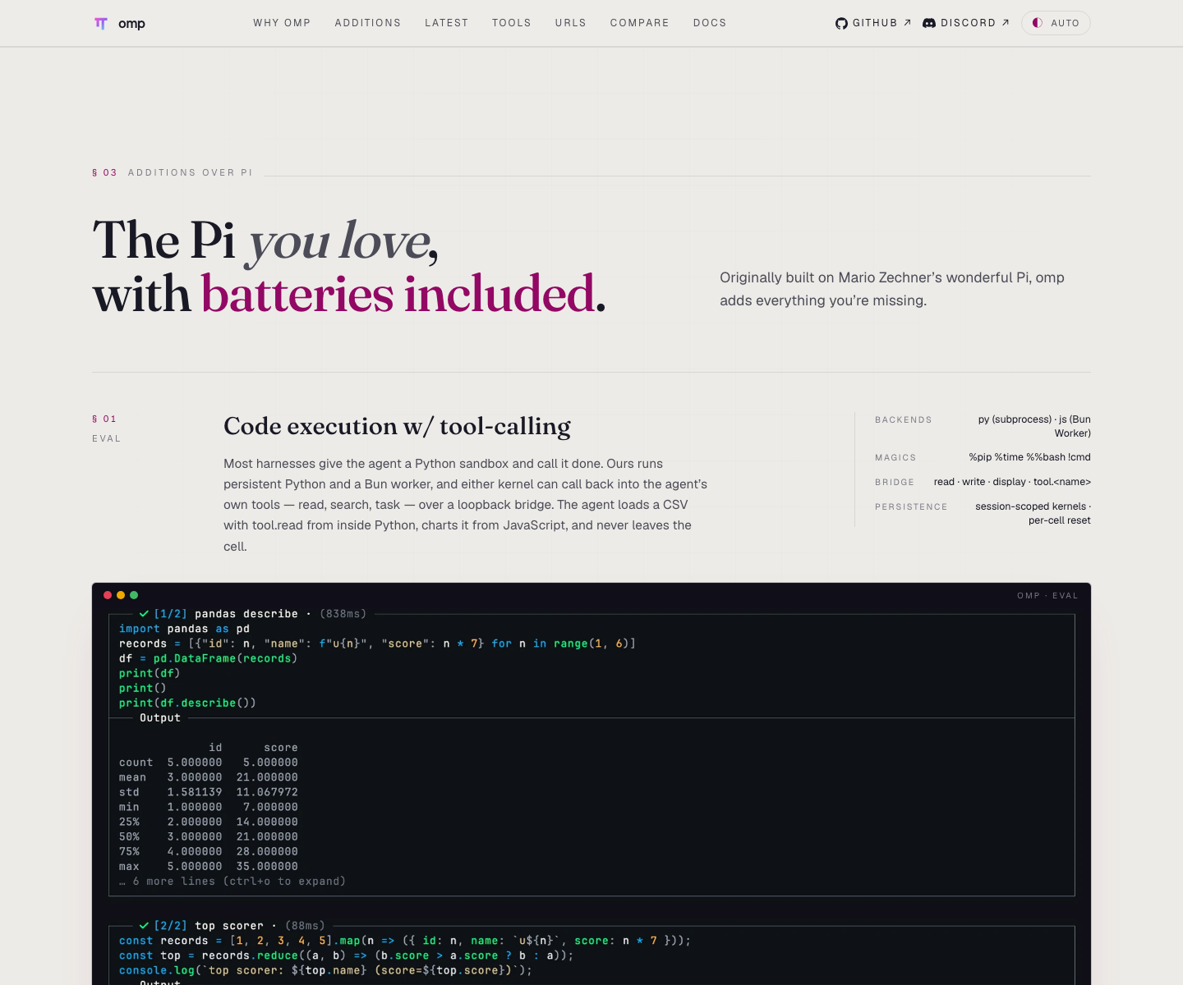Click the Originally built on Mario Zechner's paragraph

(892, 289)
